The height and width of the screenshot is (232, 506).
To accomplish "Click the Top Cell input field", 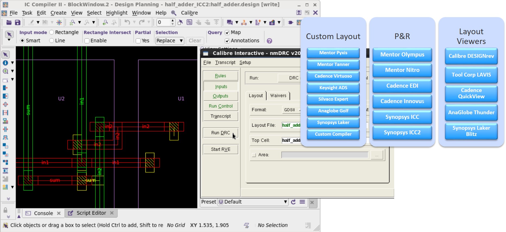I will [x=291, y=140].
